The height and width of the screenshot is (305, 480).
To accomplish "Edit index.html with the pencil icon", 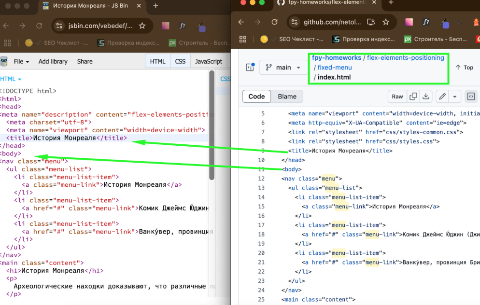I will point(442,97).
